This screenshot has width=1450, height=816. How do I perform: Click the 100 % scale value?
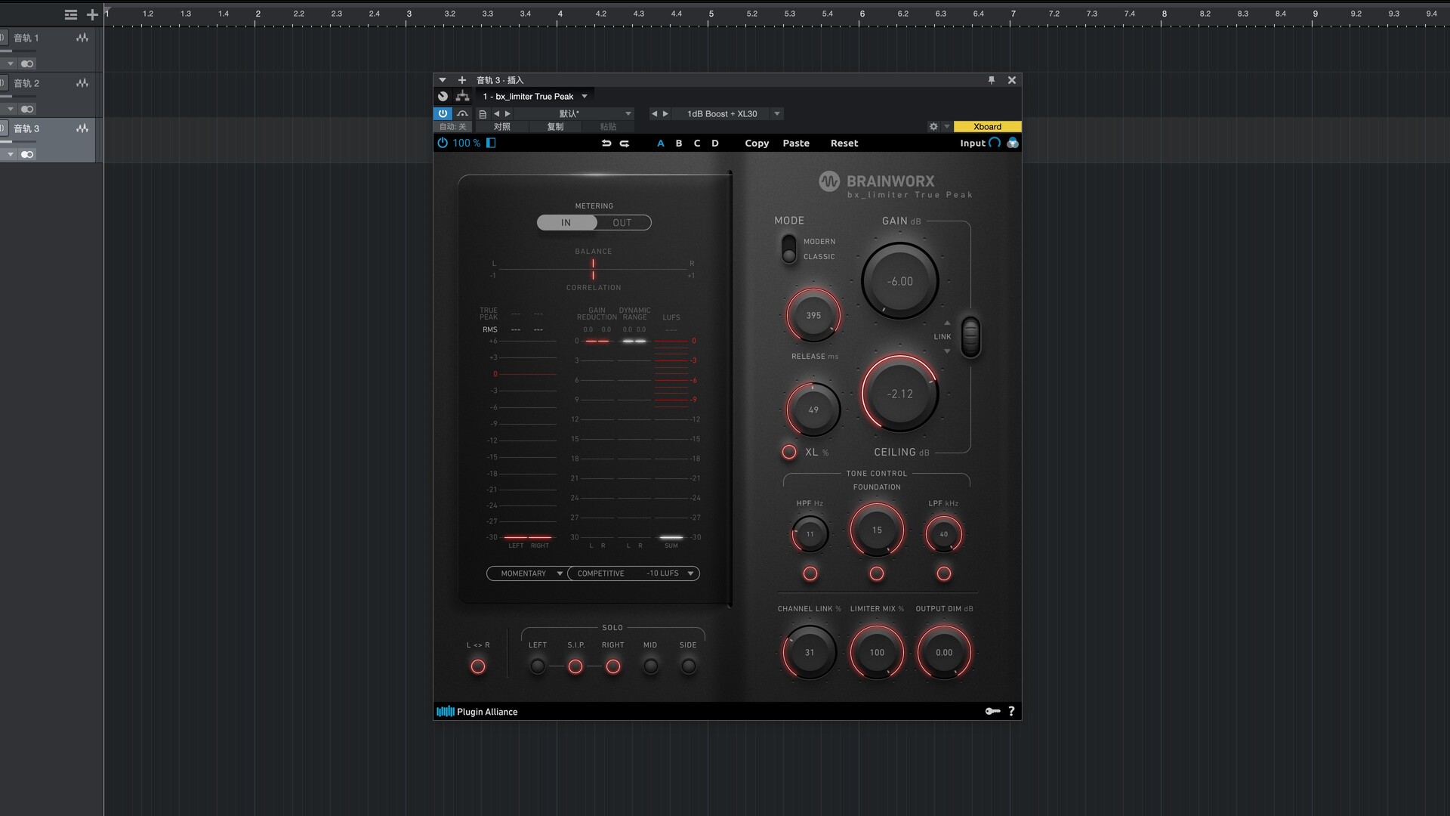466,143
